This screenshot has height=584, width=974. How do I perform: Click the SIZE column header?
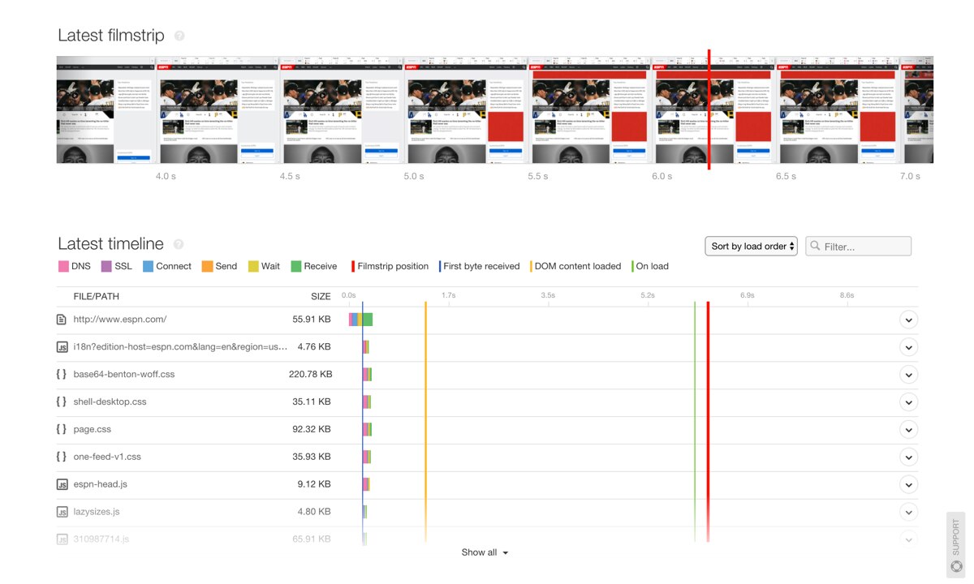[x=321, y=296]
